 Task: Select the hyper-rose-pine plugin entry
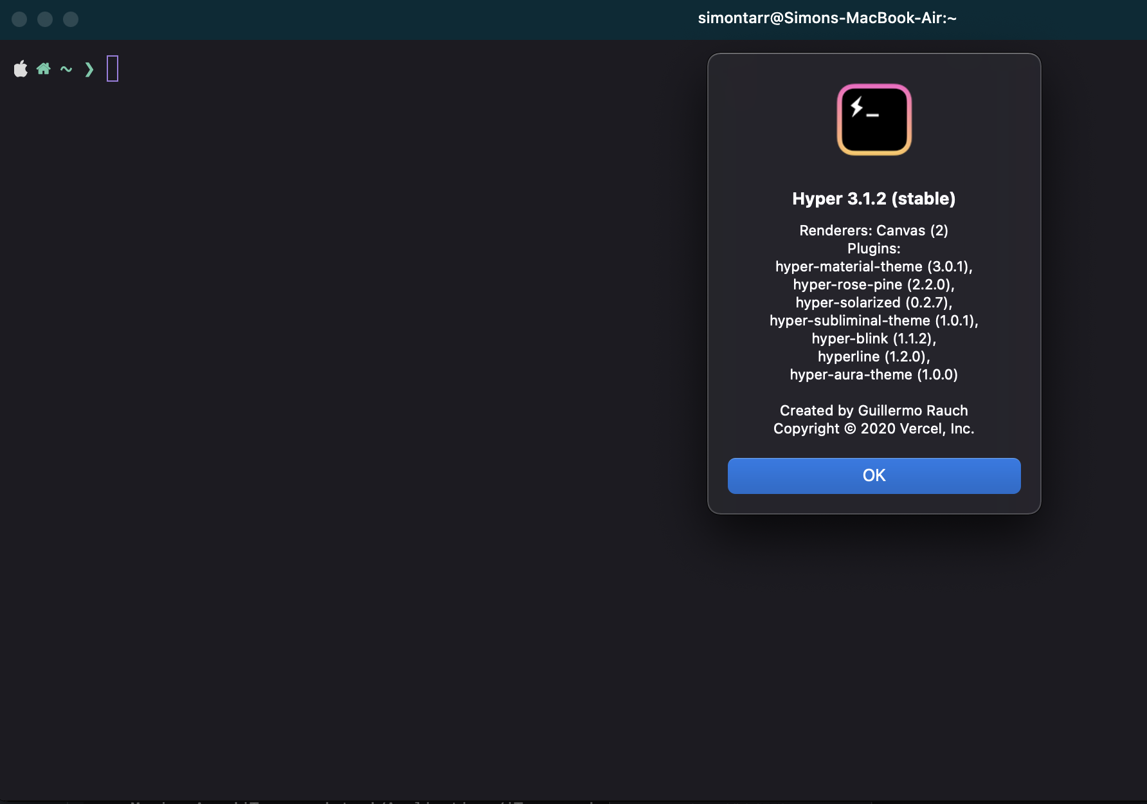[x=874, y=284]
